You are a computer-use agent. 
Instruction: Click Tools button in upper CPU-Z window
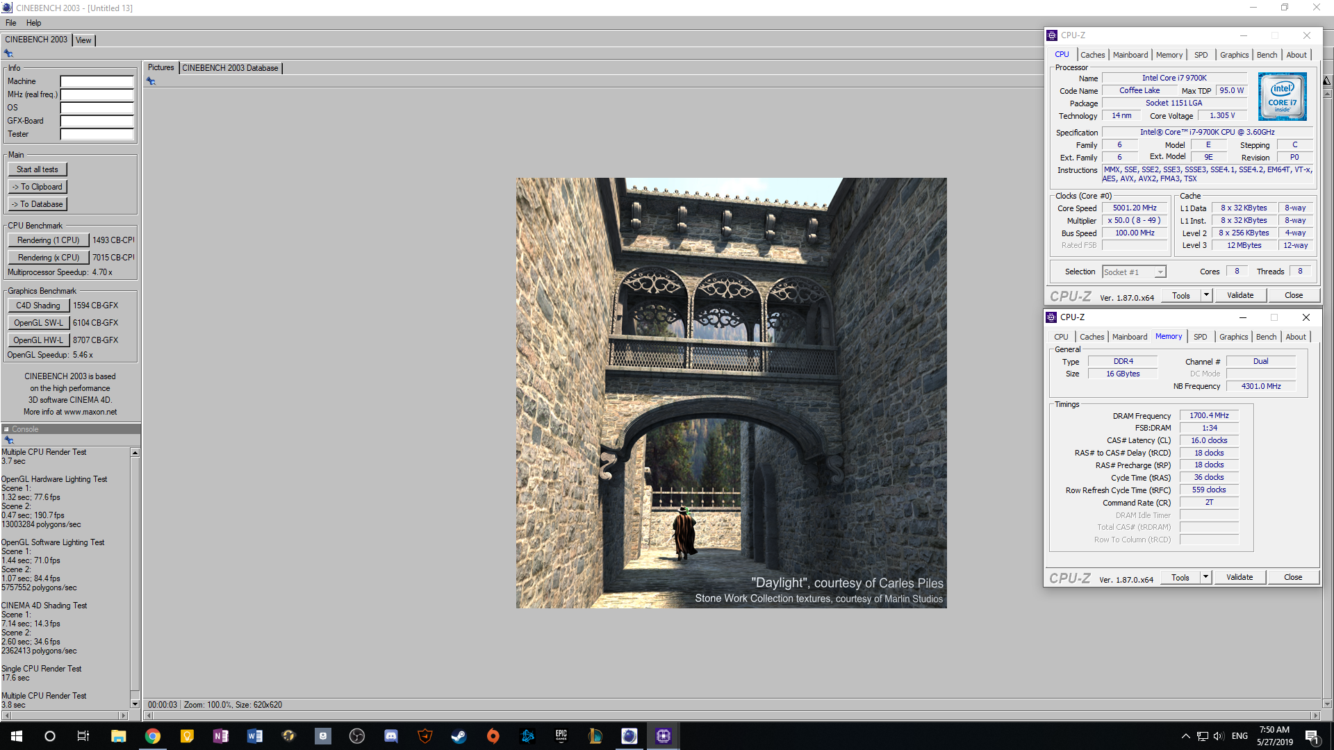click(x=1181, y=296)
